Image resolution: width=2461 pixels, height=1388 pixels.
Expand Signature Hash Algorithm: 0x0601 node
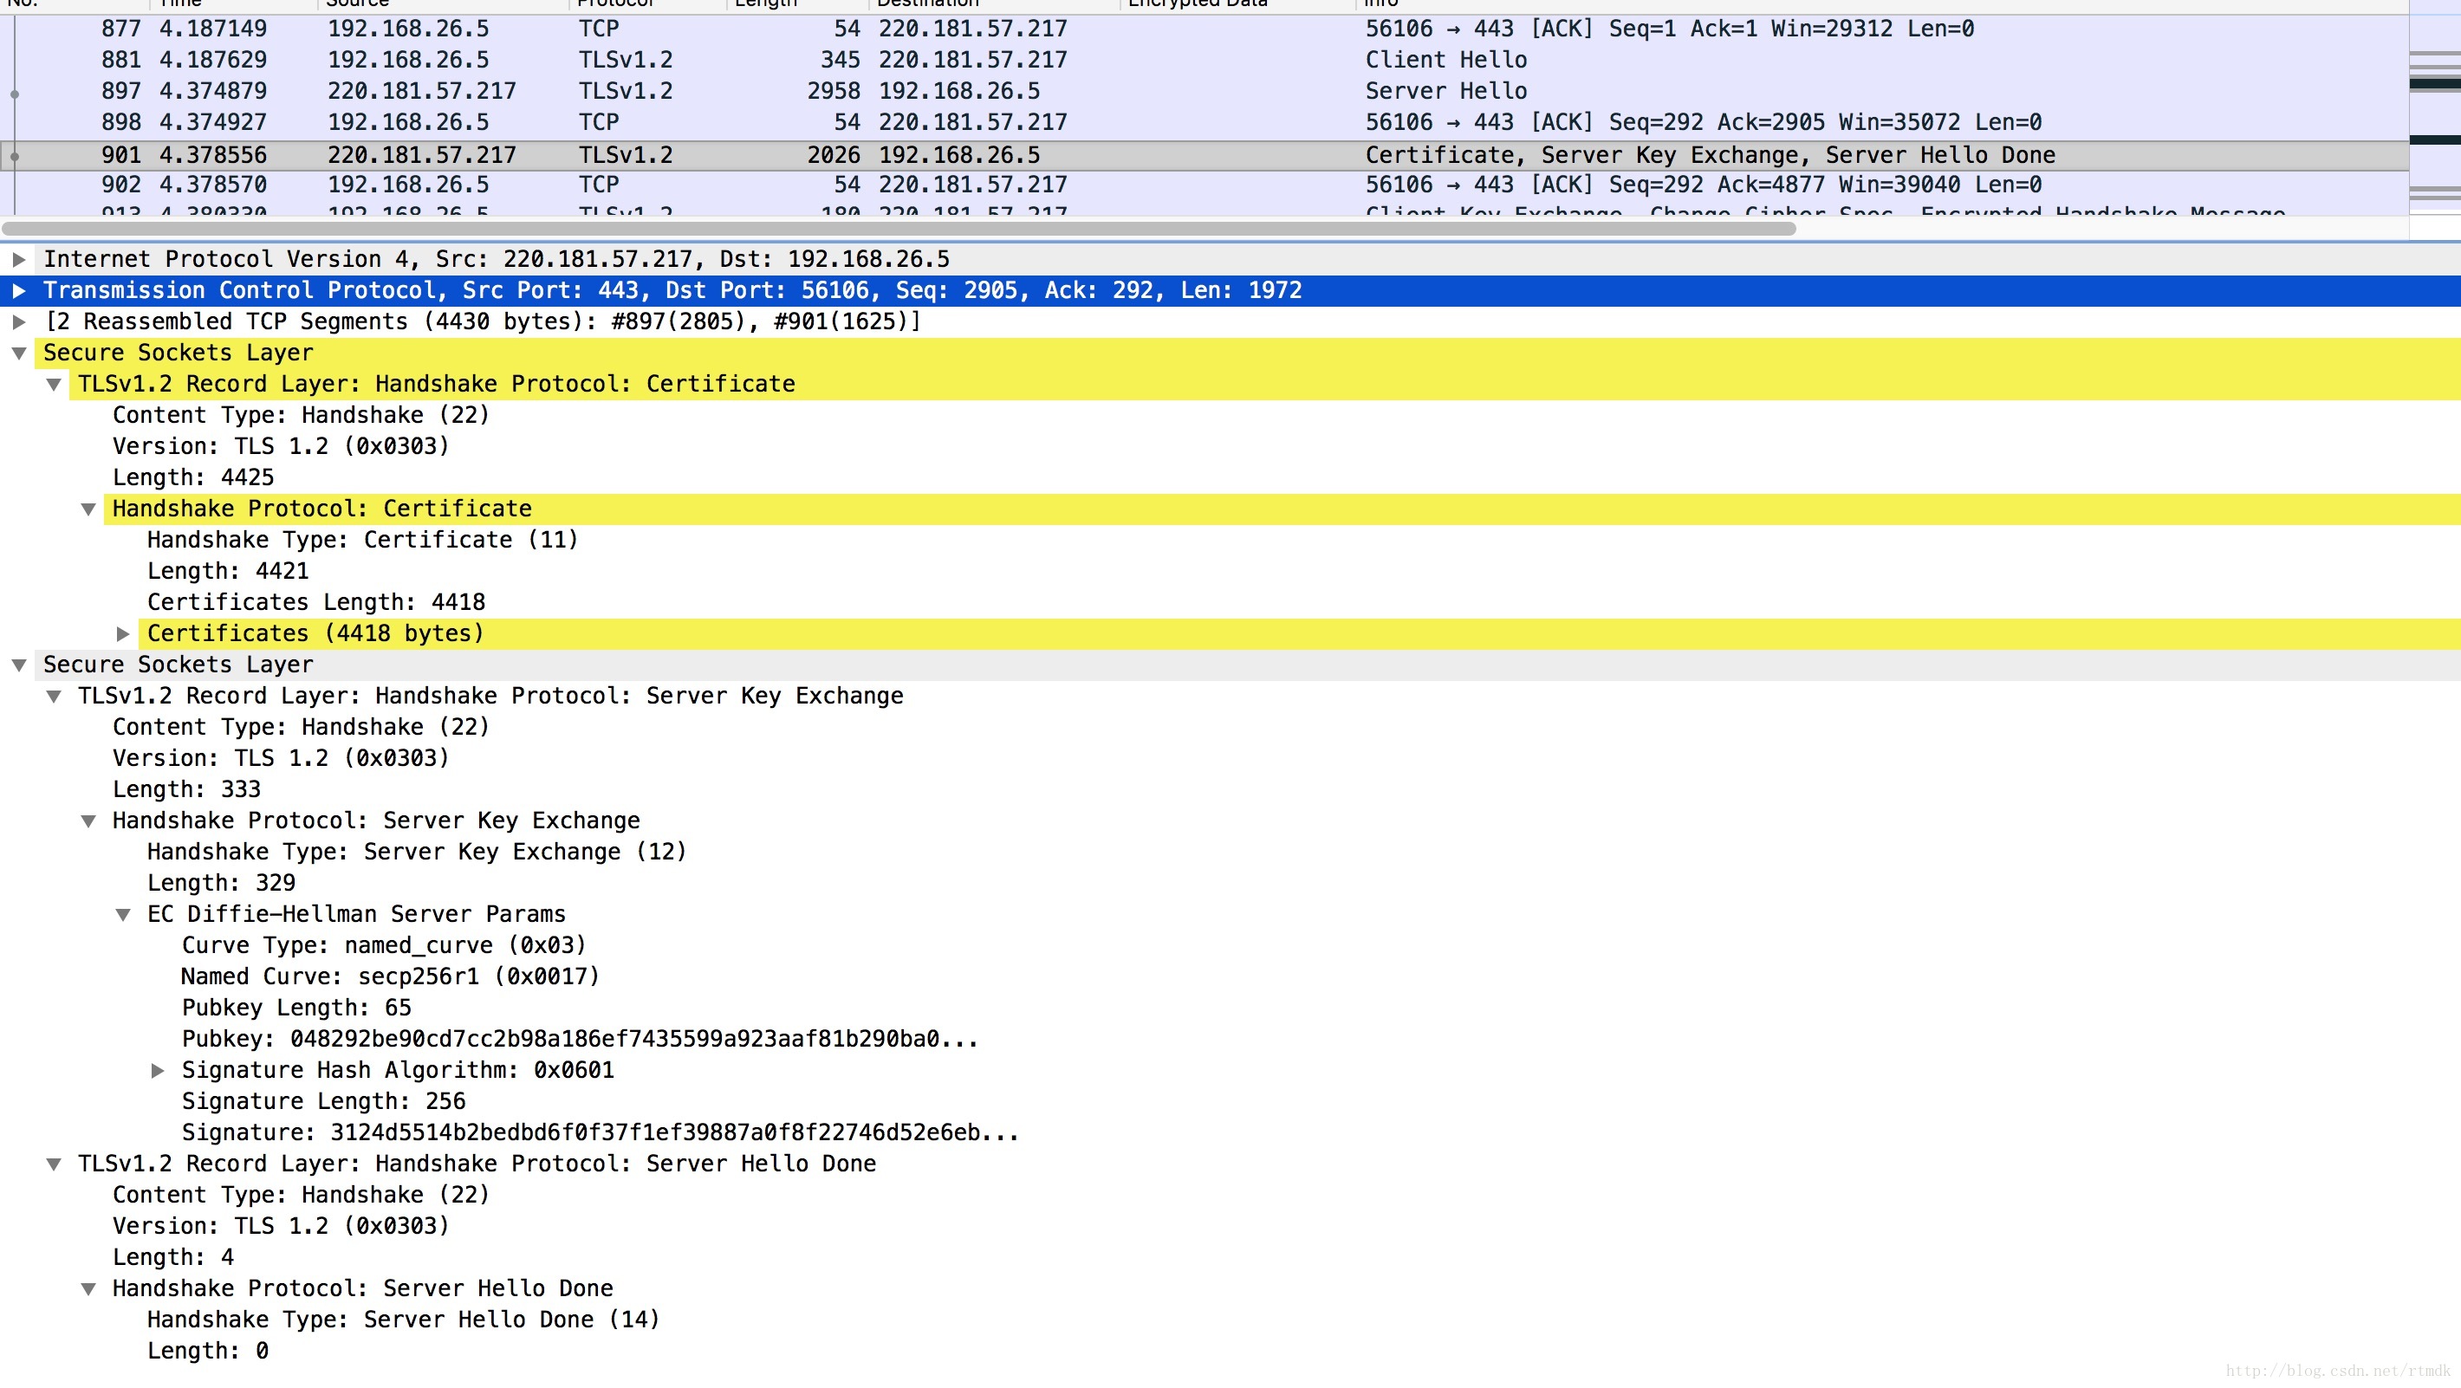pyautogui.click(x=158, y=1071)
